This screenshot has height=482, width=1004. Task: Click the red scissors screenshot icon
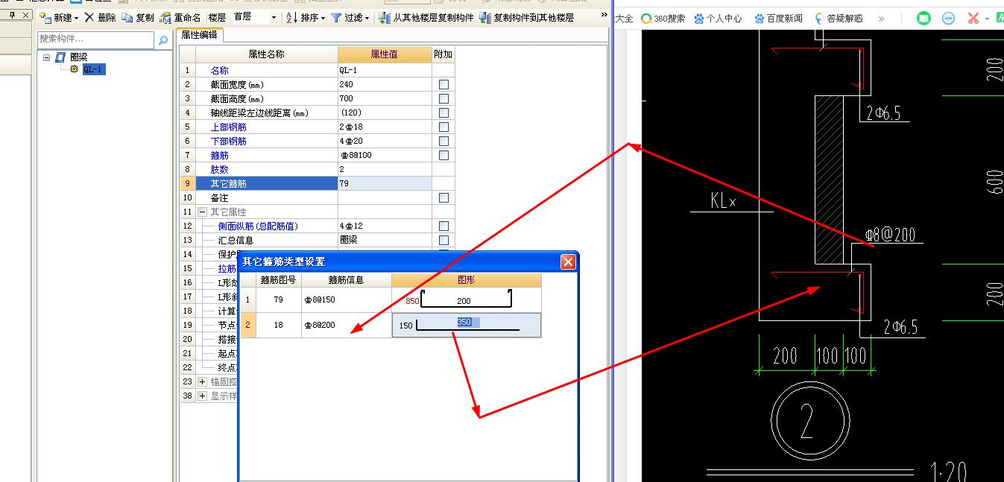[x=973, y=18]
